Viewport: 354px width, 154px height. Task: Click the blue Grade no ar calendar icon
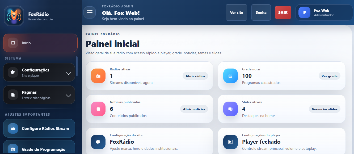tap(230, 76)
